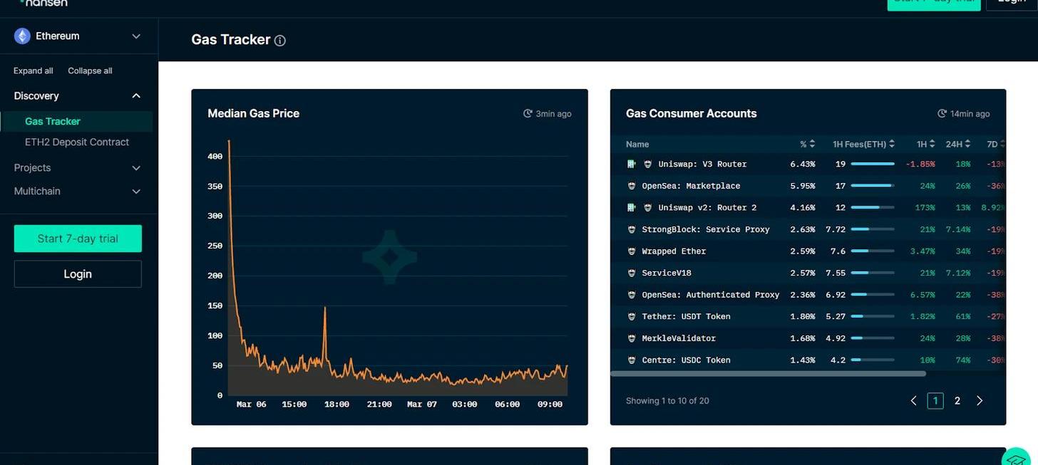Click the fee bar for Uniswap: V3 Router
1038x465 pixels.
873,164
